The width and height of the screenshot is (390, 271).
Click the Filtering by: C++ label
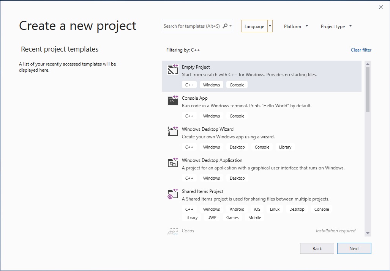183,50
